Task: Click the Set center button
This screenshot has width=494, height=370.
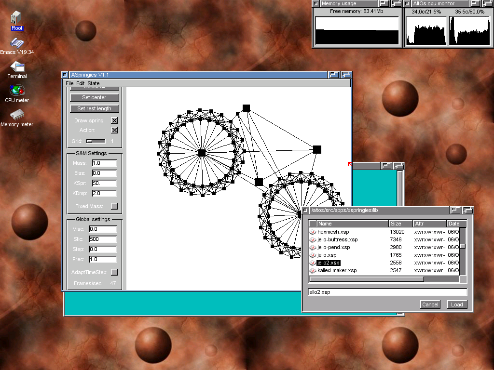Action: 95,97
